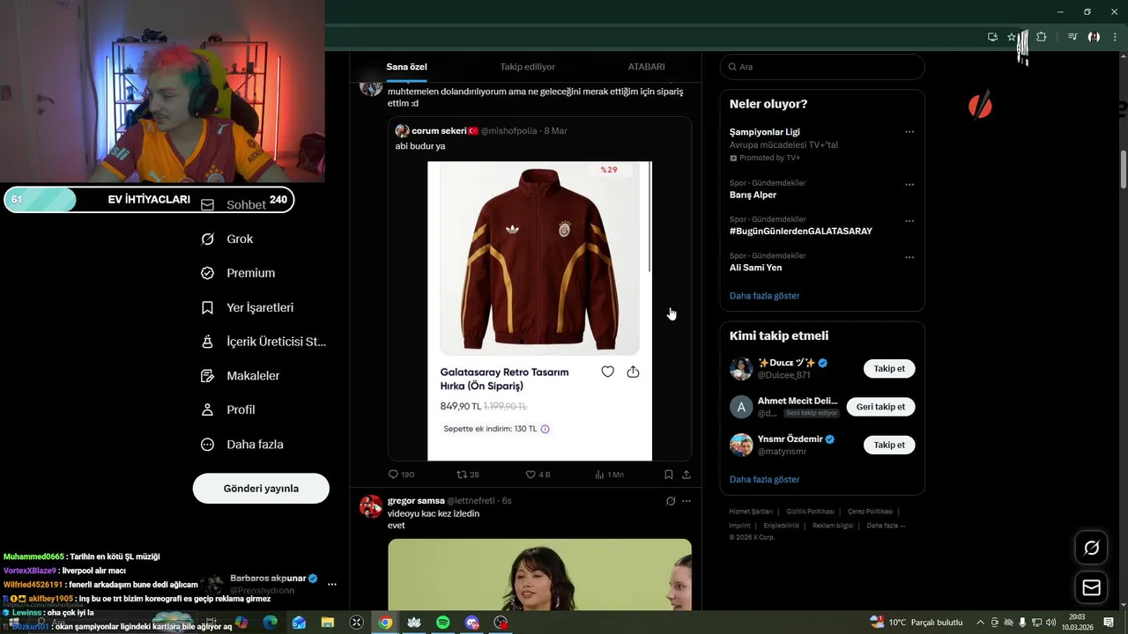Screen dimensions: 1128x634
Task: Like the jacket product heart icon
Action: 607,372
